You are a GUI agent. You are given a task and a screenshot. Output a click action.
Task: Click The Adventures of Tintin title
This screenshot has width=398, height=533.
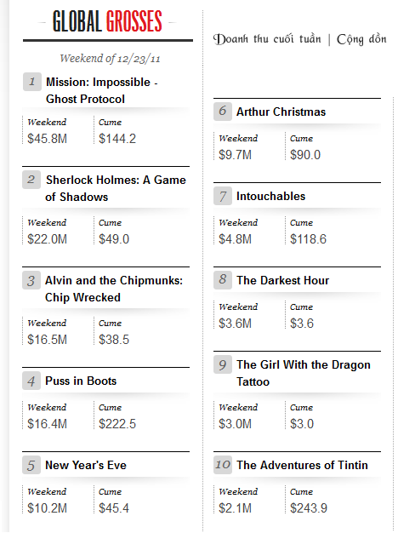pos(302,465)
